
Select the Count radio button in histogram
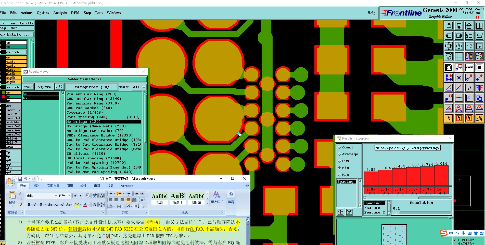pyautogui.click(x=339, y=147)
